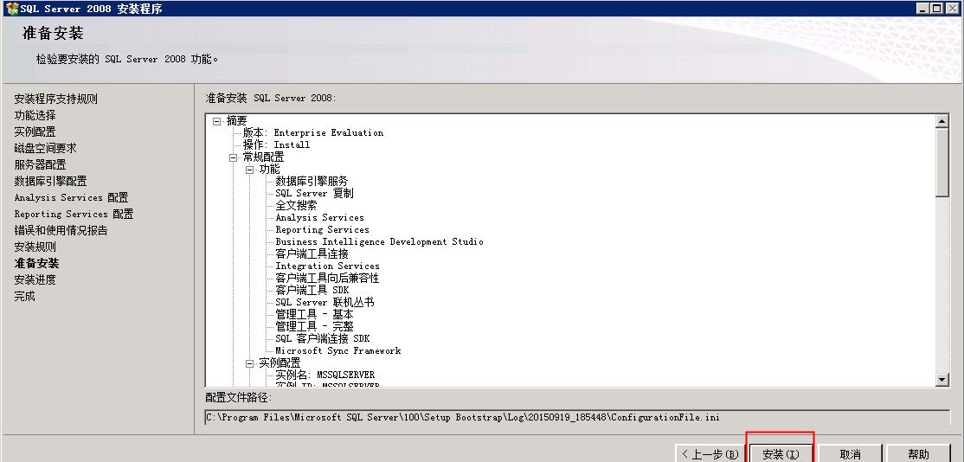964x462 pixels.
Task: Go back with the 上一步(B) button
Action: (710, 453)
